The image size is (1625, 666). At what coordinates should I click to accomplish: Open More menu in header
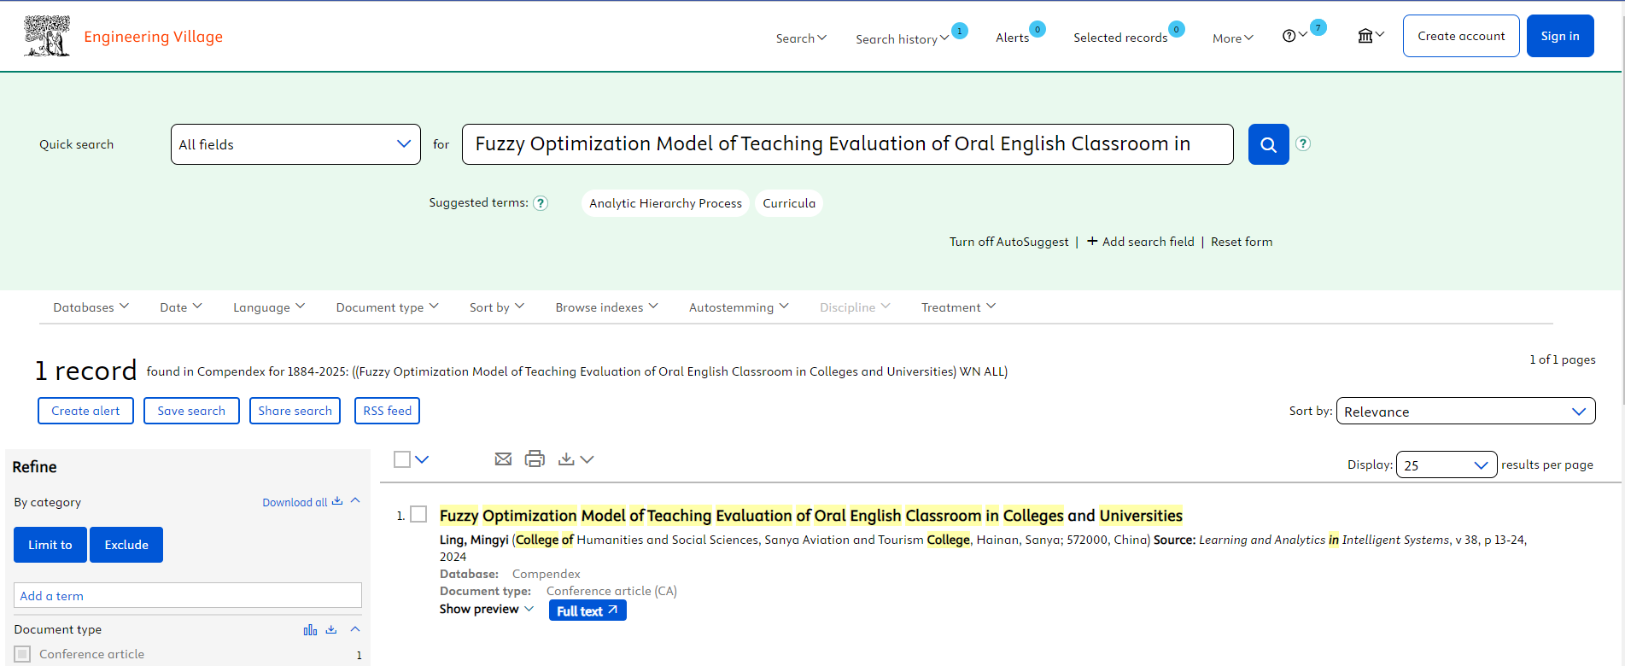1233,38
